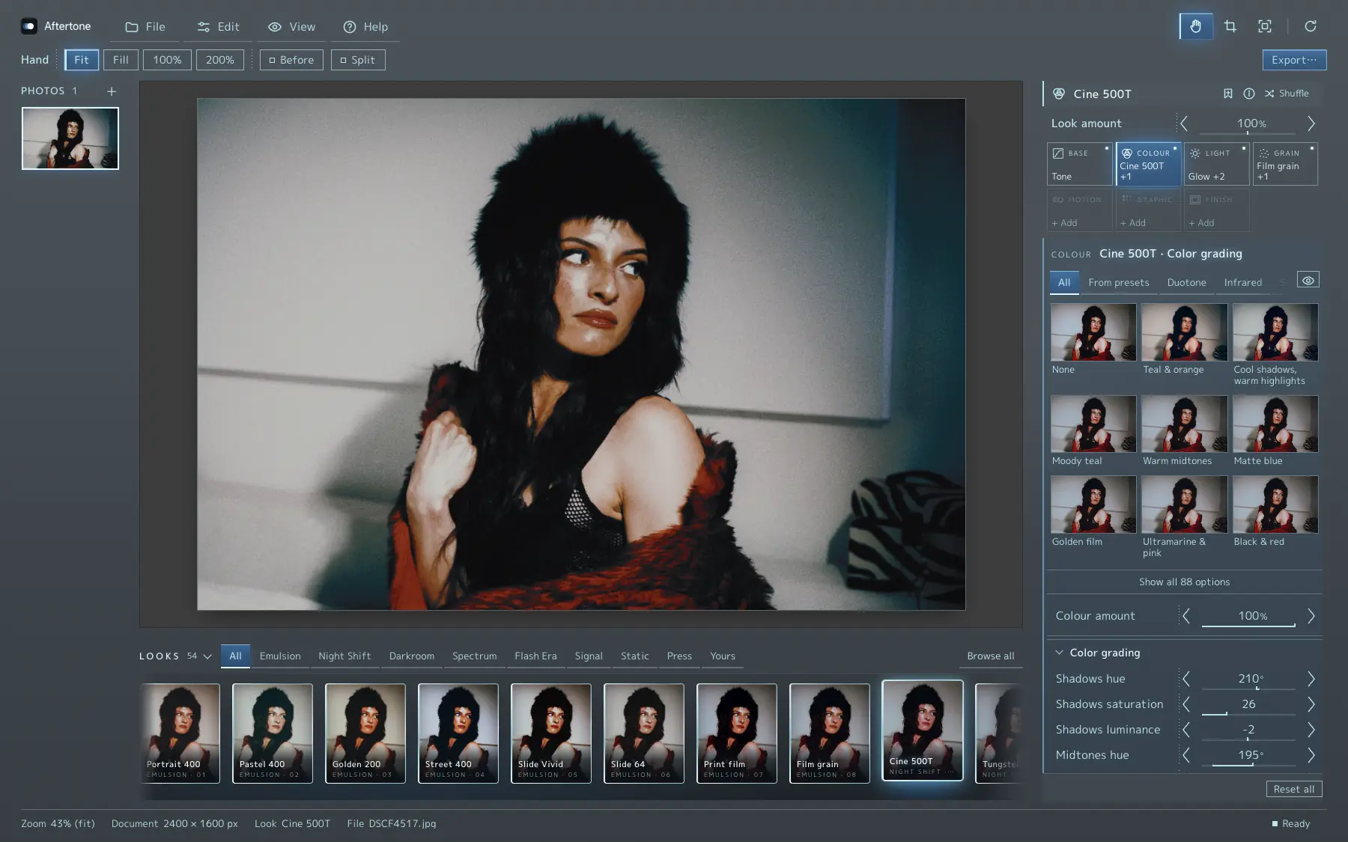Click the Export button
Screen dimensions: 1348x842
pos(1294,60)
